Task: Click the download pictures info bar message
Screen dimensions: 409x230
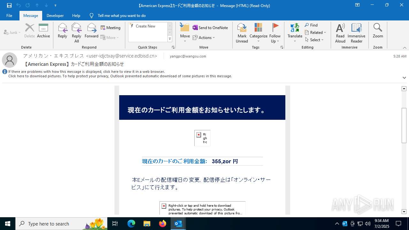Action: coord(120,76)
